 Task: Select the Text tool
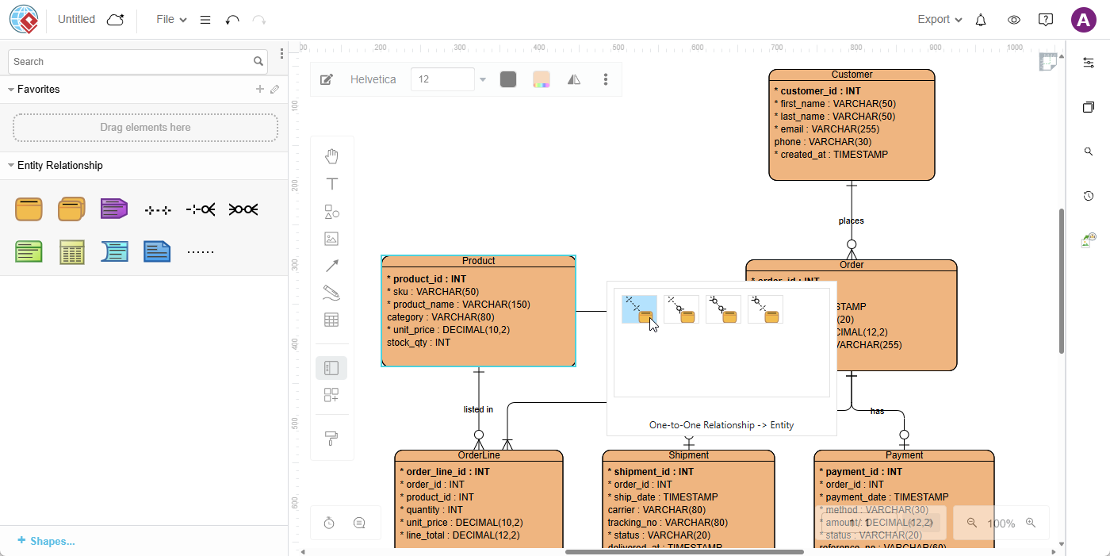[331, 184]
